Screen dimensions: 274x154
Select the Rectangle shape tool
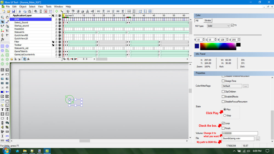coord(2,46)
